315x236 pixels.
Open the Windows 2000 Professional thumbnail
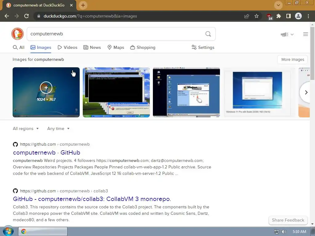186,92
